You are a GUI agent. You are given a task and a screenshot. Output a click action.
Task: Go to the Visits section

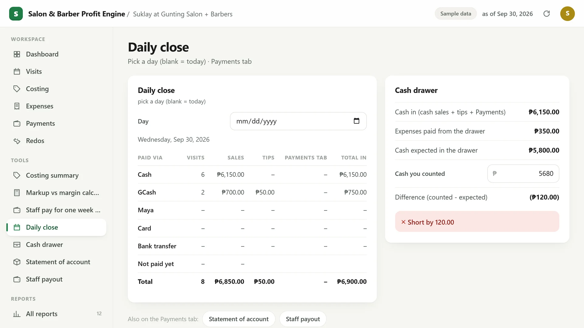pos(57,71)
